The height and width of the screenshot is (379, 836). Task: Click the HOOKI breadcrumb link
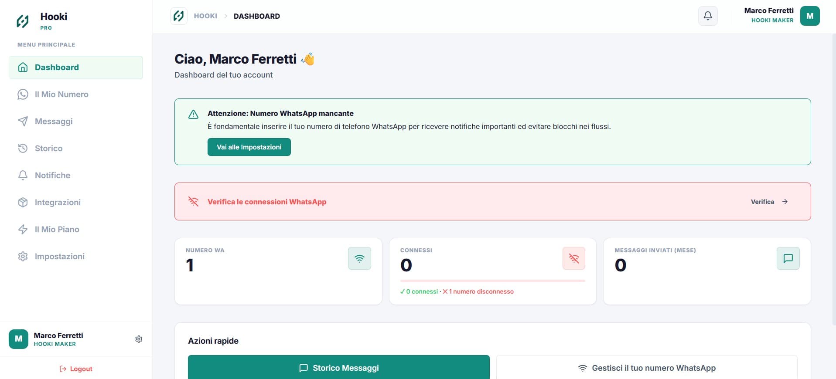click(205, 16)
